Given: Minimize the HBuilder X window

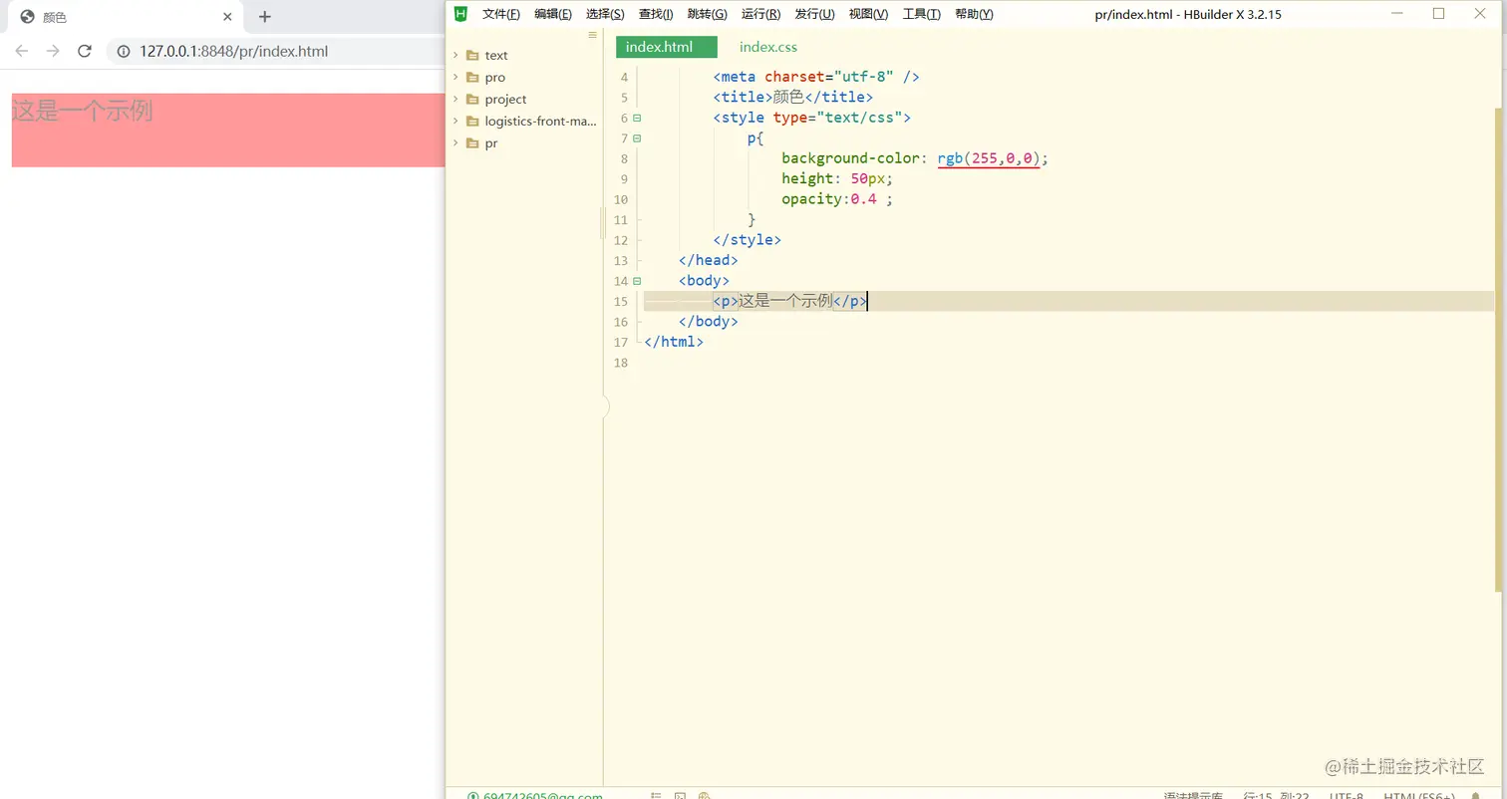Looking at the screenshot, I should 1396,13.
